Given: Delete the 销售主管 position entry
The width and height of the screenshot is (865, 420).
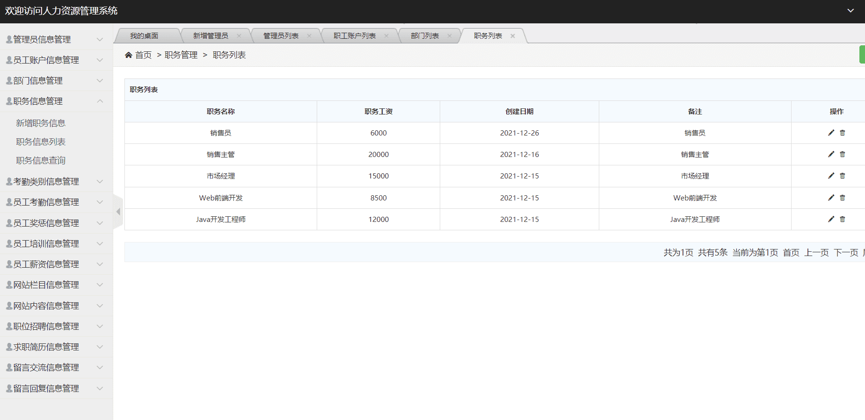Looking at the screenshot, I should coord(843,154).
